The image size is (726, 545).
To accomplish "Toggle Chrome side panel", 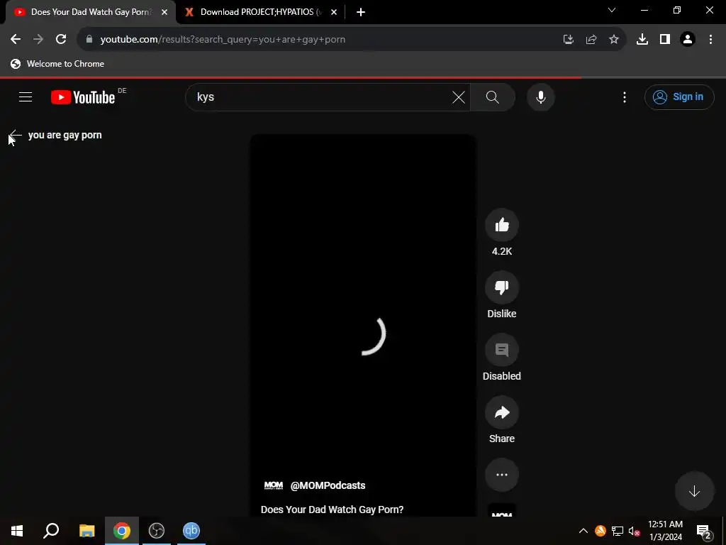I will pyautogui.click(x=665, y=40).
